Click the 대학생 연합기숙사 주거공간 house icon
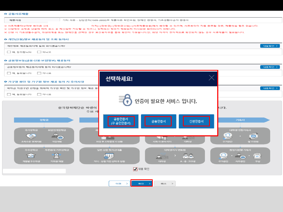283x212 pixels. [228, 136]
